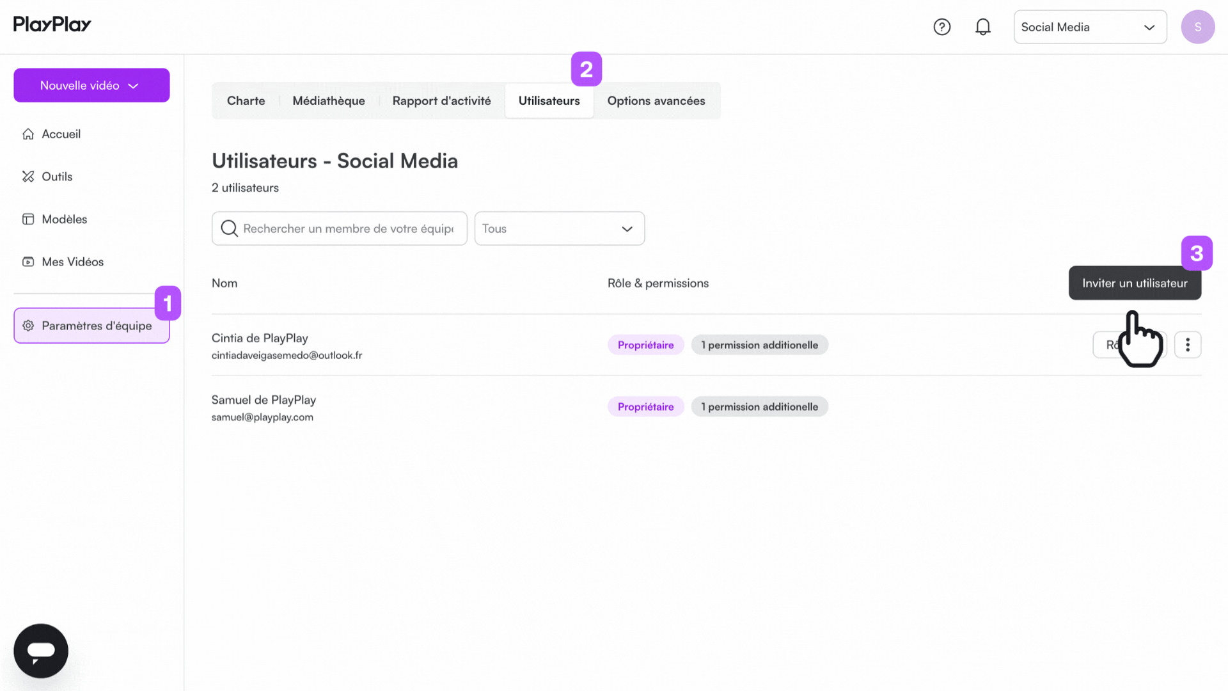Click the Utilisateurs - Social Media heading
Image resolution: width=1228 pixels, height=691 pixels.
tap(335, 161)
